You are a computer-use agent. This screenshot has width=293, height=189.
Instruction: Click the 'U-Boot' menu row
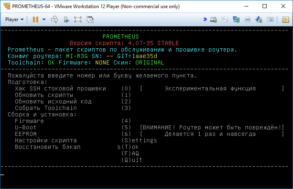tap(73, 127)
